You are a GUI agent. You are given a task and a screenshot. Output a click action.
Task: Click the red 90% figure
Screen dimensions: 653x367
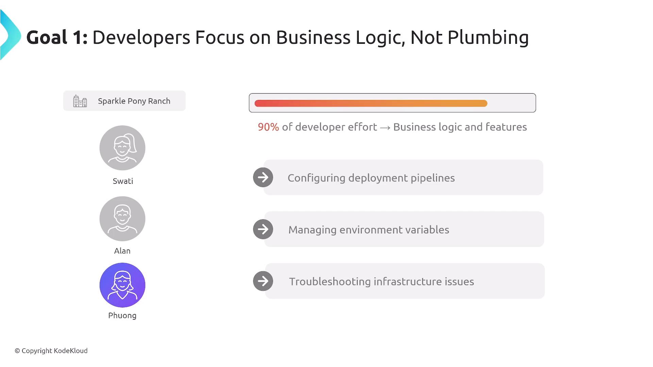pyautogui.click(x=268, y=127)
